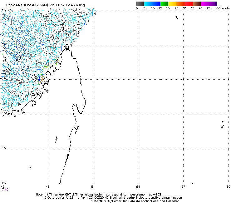
Task: Click the note line beginning "Note: 1) Times are GMT"
Action: pos(99,195)
